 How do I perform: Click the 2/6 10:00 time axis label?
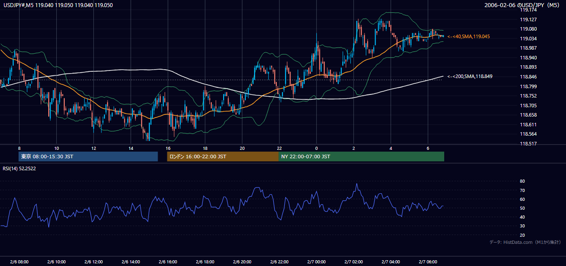click(x=56, y=262)
